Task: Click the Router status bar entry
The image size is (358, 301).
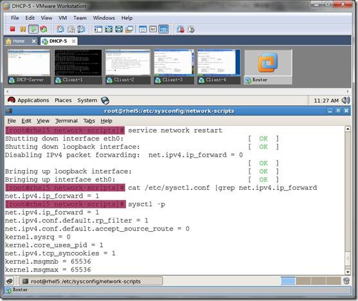Action: (17, 290)
